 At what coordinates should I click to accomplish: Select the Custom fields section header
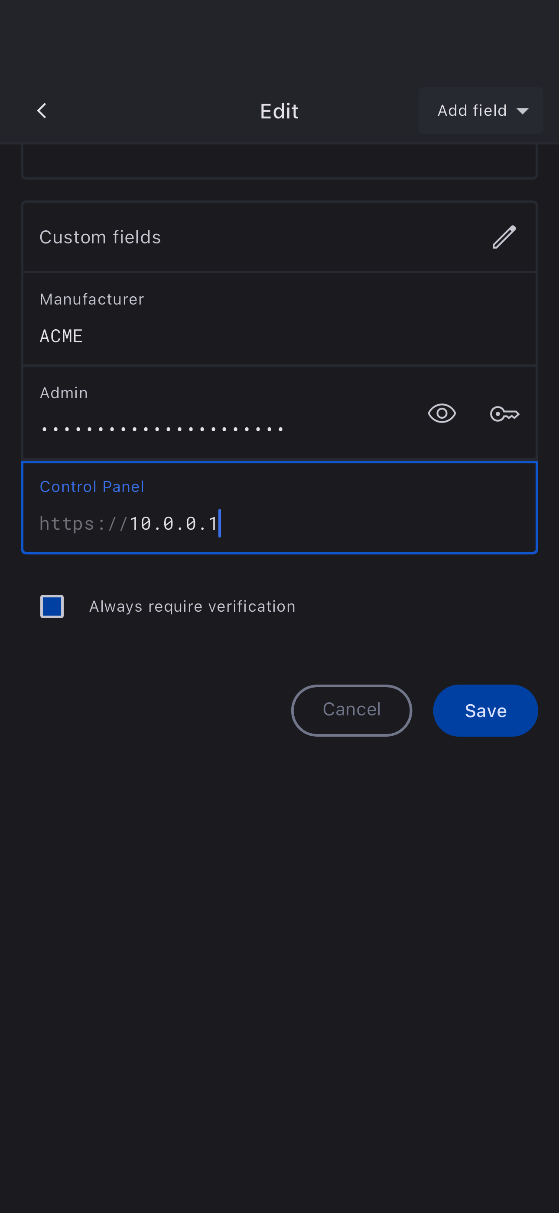pyautogui.click(x=100, y=237)
